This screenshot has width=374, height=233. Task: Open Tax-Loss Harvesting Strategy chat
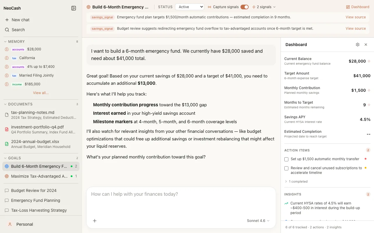coord(41,210)
